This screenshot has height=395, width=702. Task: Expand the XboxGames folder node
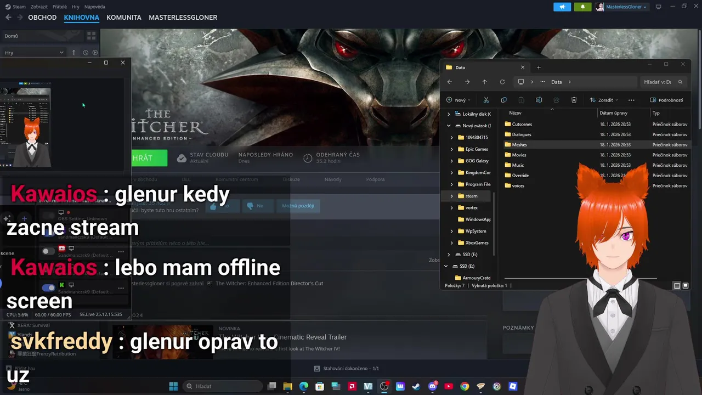click(x=452, y=242)
